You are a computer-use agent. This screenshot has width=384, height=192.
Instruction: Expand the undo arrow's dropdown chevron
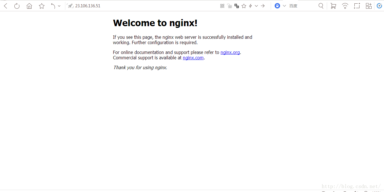click(59, 6)
